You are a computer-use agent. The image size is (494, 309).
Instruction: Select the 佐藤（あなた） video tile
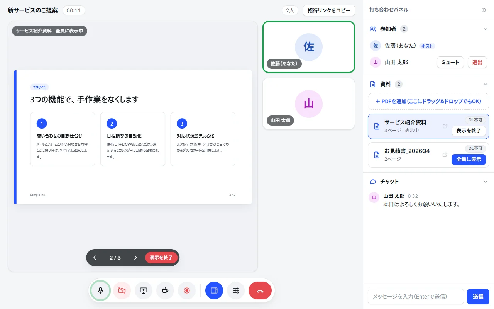[x=309, y=47]
